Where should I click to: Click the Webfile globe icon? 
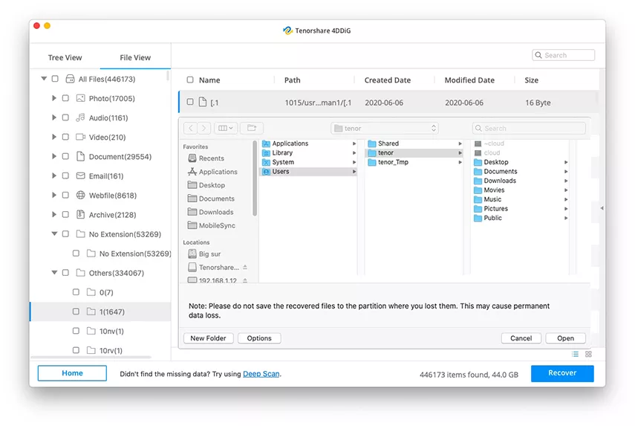pyautogui.click(x=80, y=196)
